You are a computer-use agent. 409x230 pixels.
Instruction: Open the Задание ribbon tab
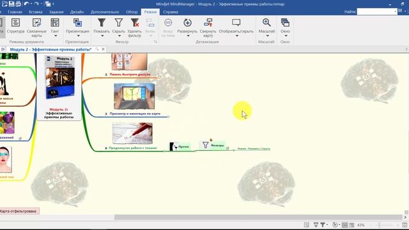(x=56, y=11)
